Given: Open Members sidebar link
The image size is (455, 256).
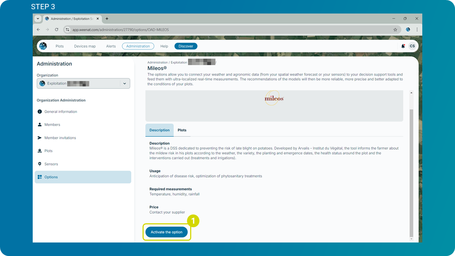Looking at the screenshot, I should [52, 125].
